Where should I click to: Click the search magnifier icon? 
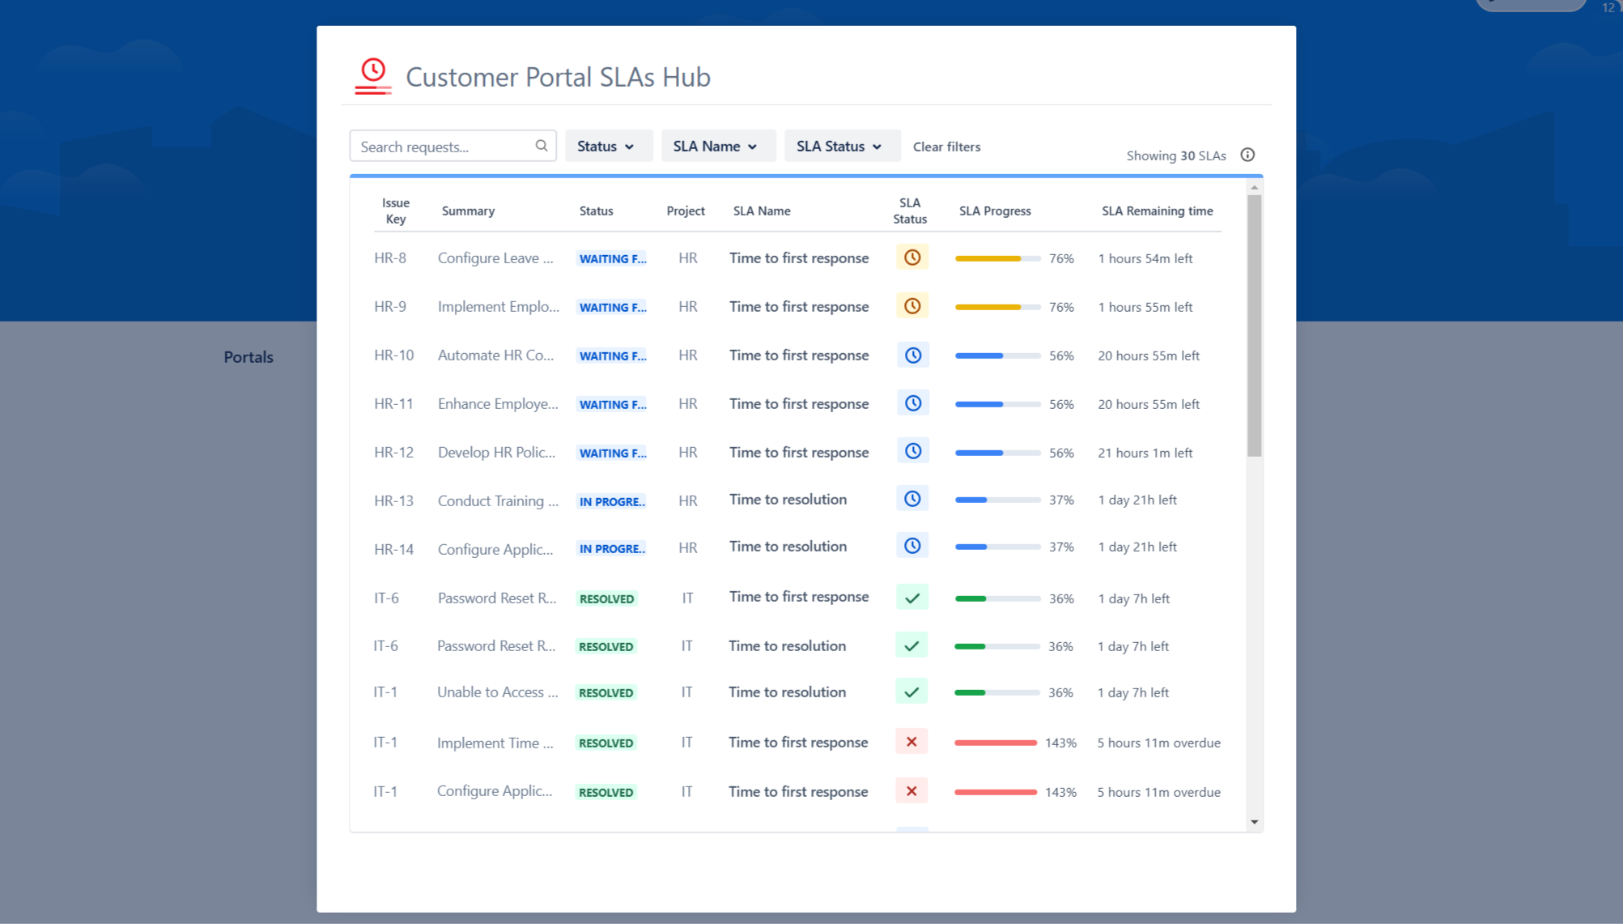542,146
